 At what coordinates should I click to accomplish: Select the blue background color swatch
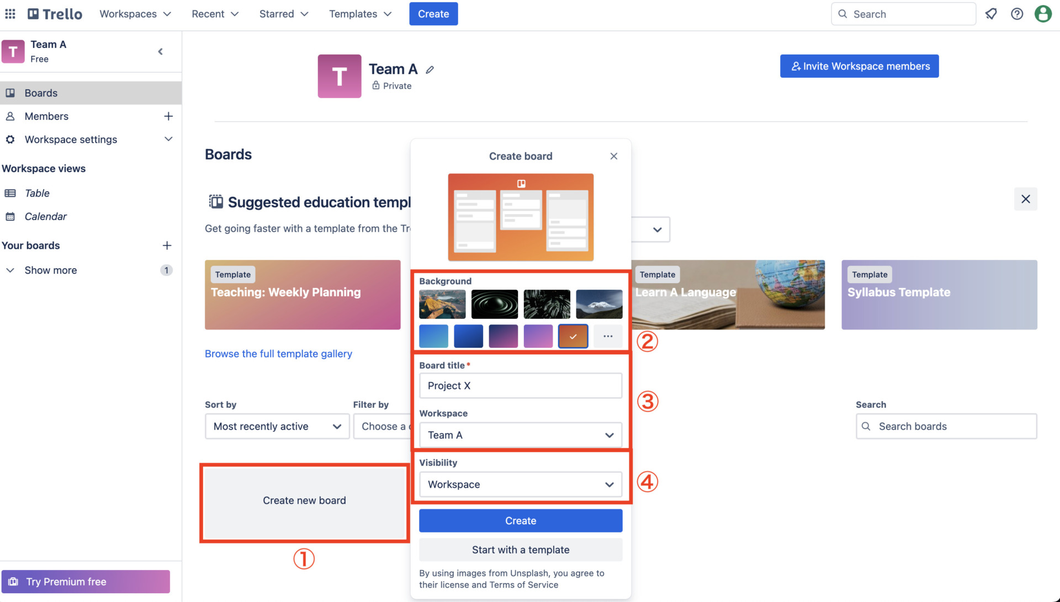(x=433, y=336)
